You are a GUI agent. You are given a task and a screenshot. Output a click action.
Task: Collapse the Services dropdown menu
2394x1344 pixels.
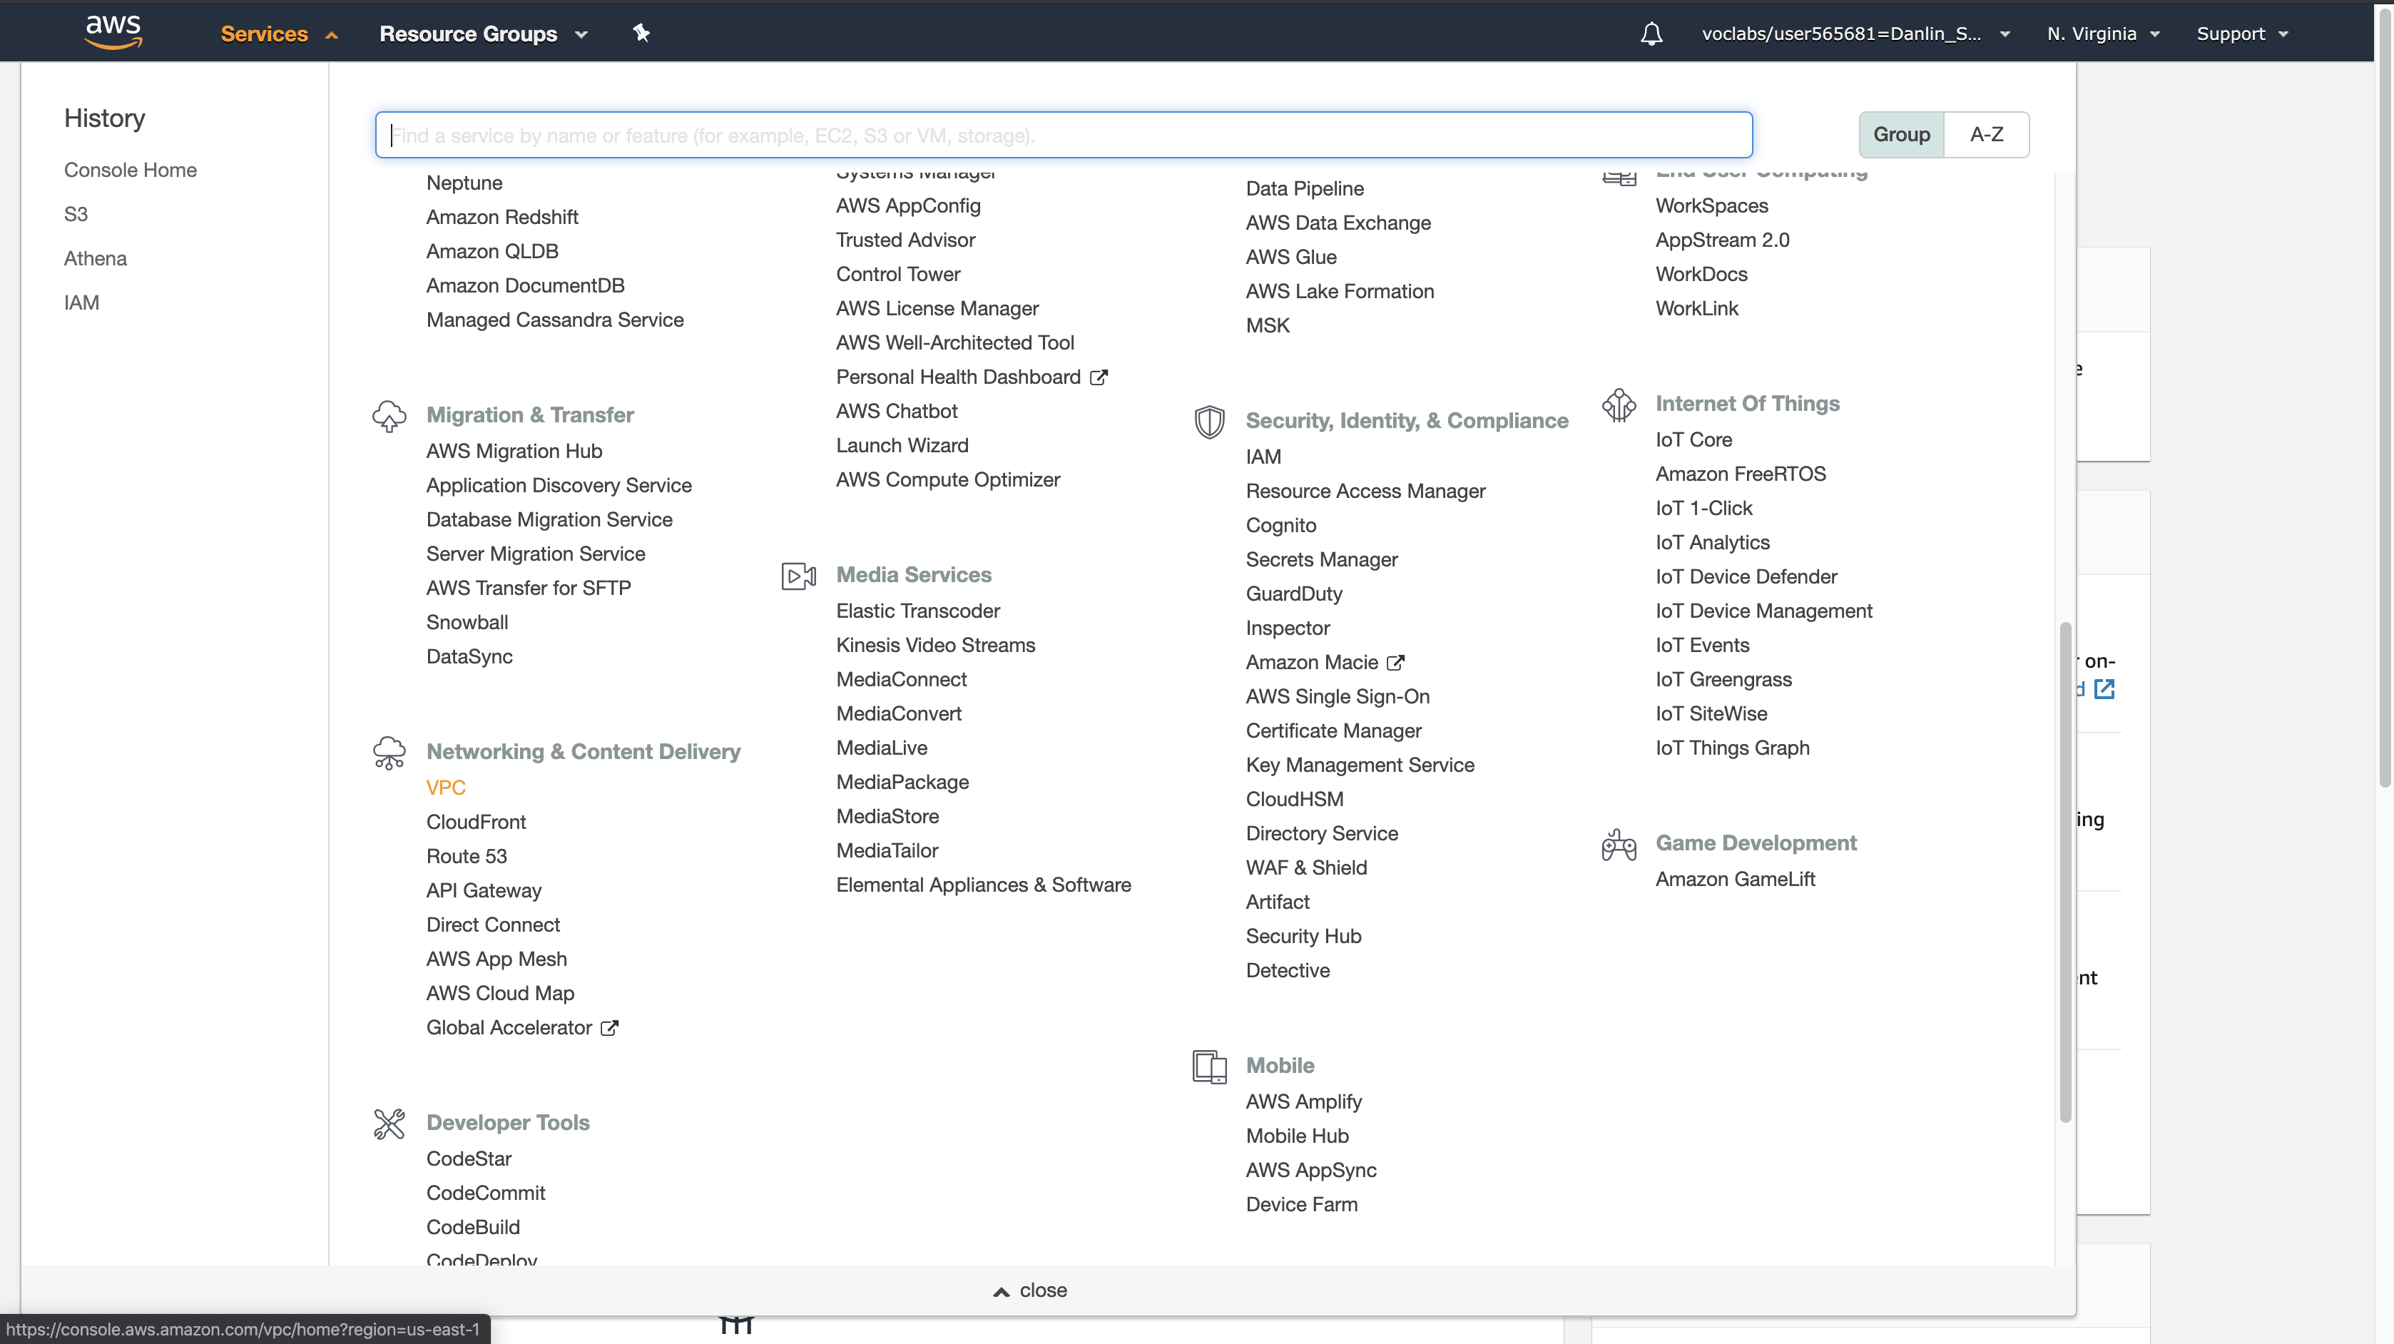278,34
